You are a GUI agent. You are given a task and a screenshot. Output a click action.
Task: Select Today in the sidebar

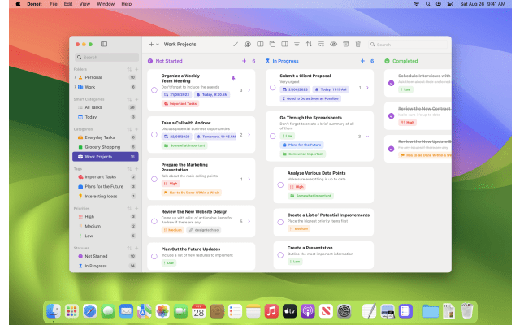(106, 117)
